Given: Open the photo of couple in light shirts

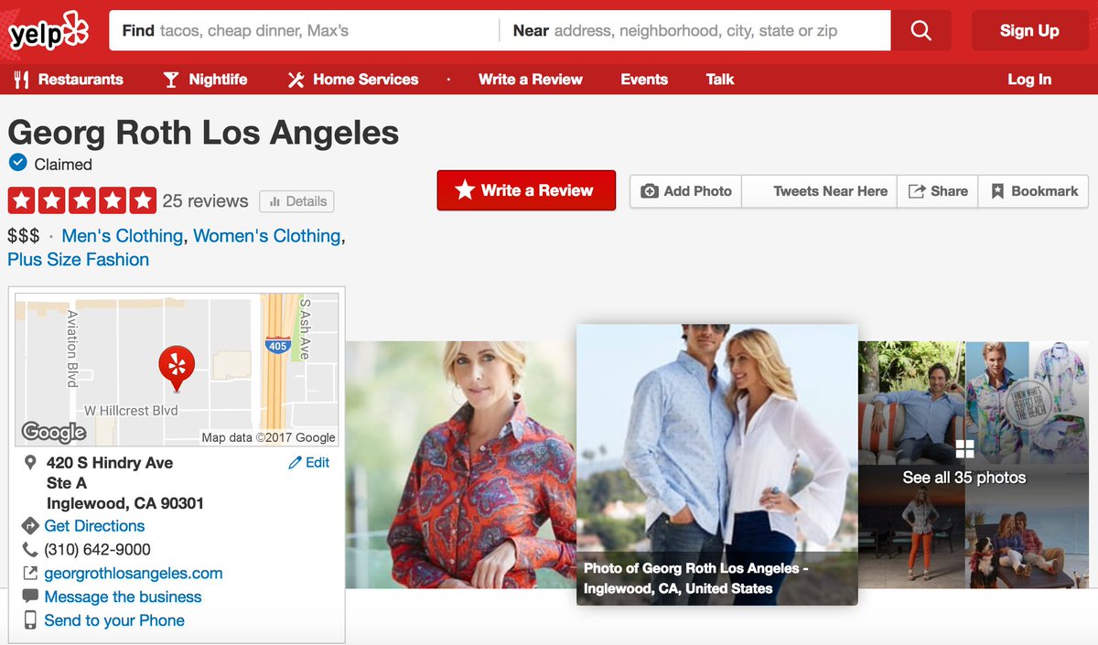Looking at the screenshot, I should pos(717,464).
